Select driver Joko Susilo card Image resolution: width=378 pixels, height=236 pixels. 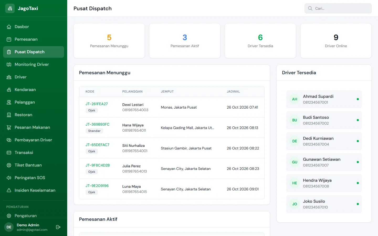[x=324, y=204]
